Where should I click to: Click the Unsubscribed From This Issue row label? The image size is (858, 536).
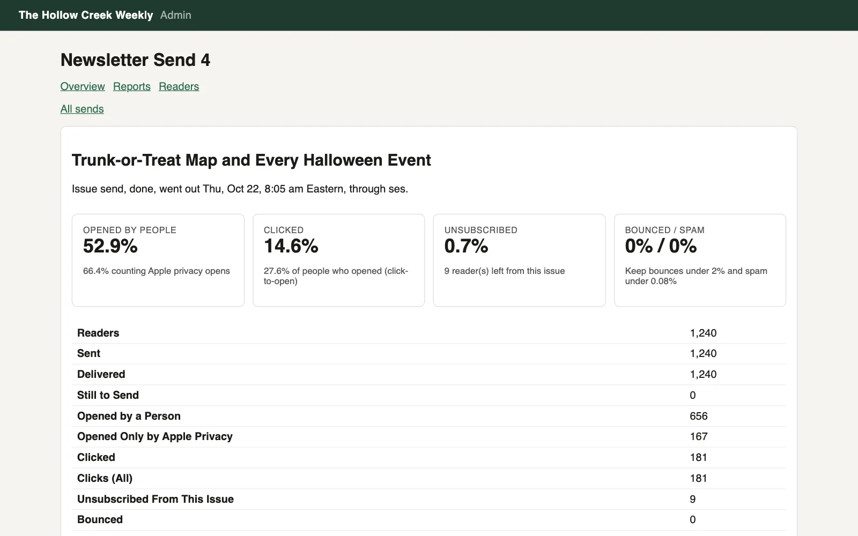(x=156, y=499)
